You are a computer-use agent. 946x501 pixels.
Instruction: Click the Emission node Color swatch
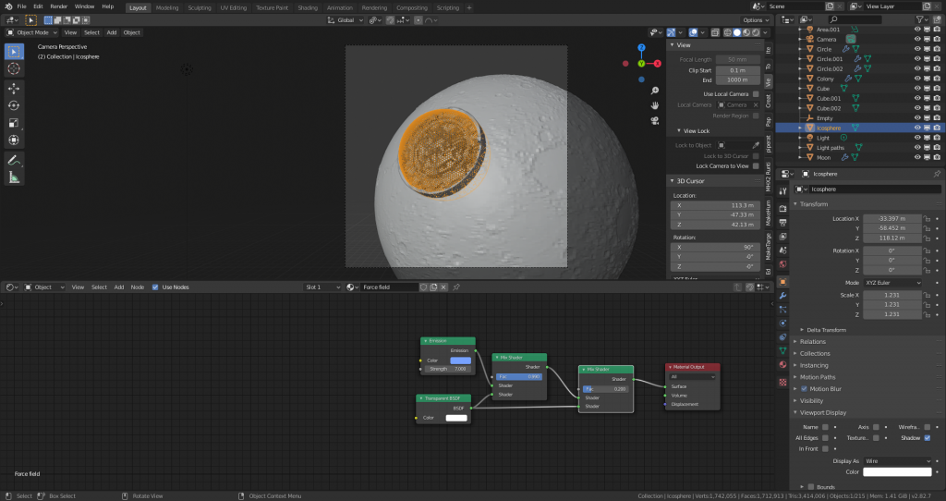(460, 360)
